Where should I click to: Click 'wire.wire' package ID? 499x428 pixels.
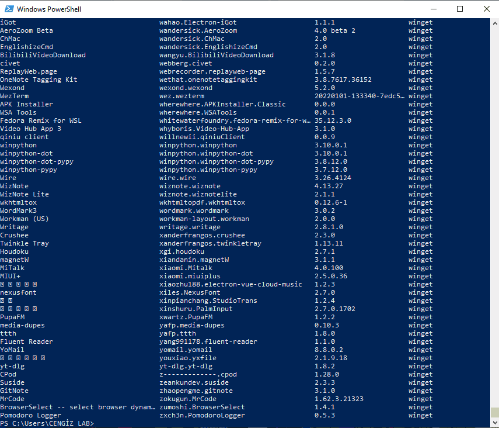click(177, 178)
